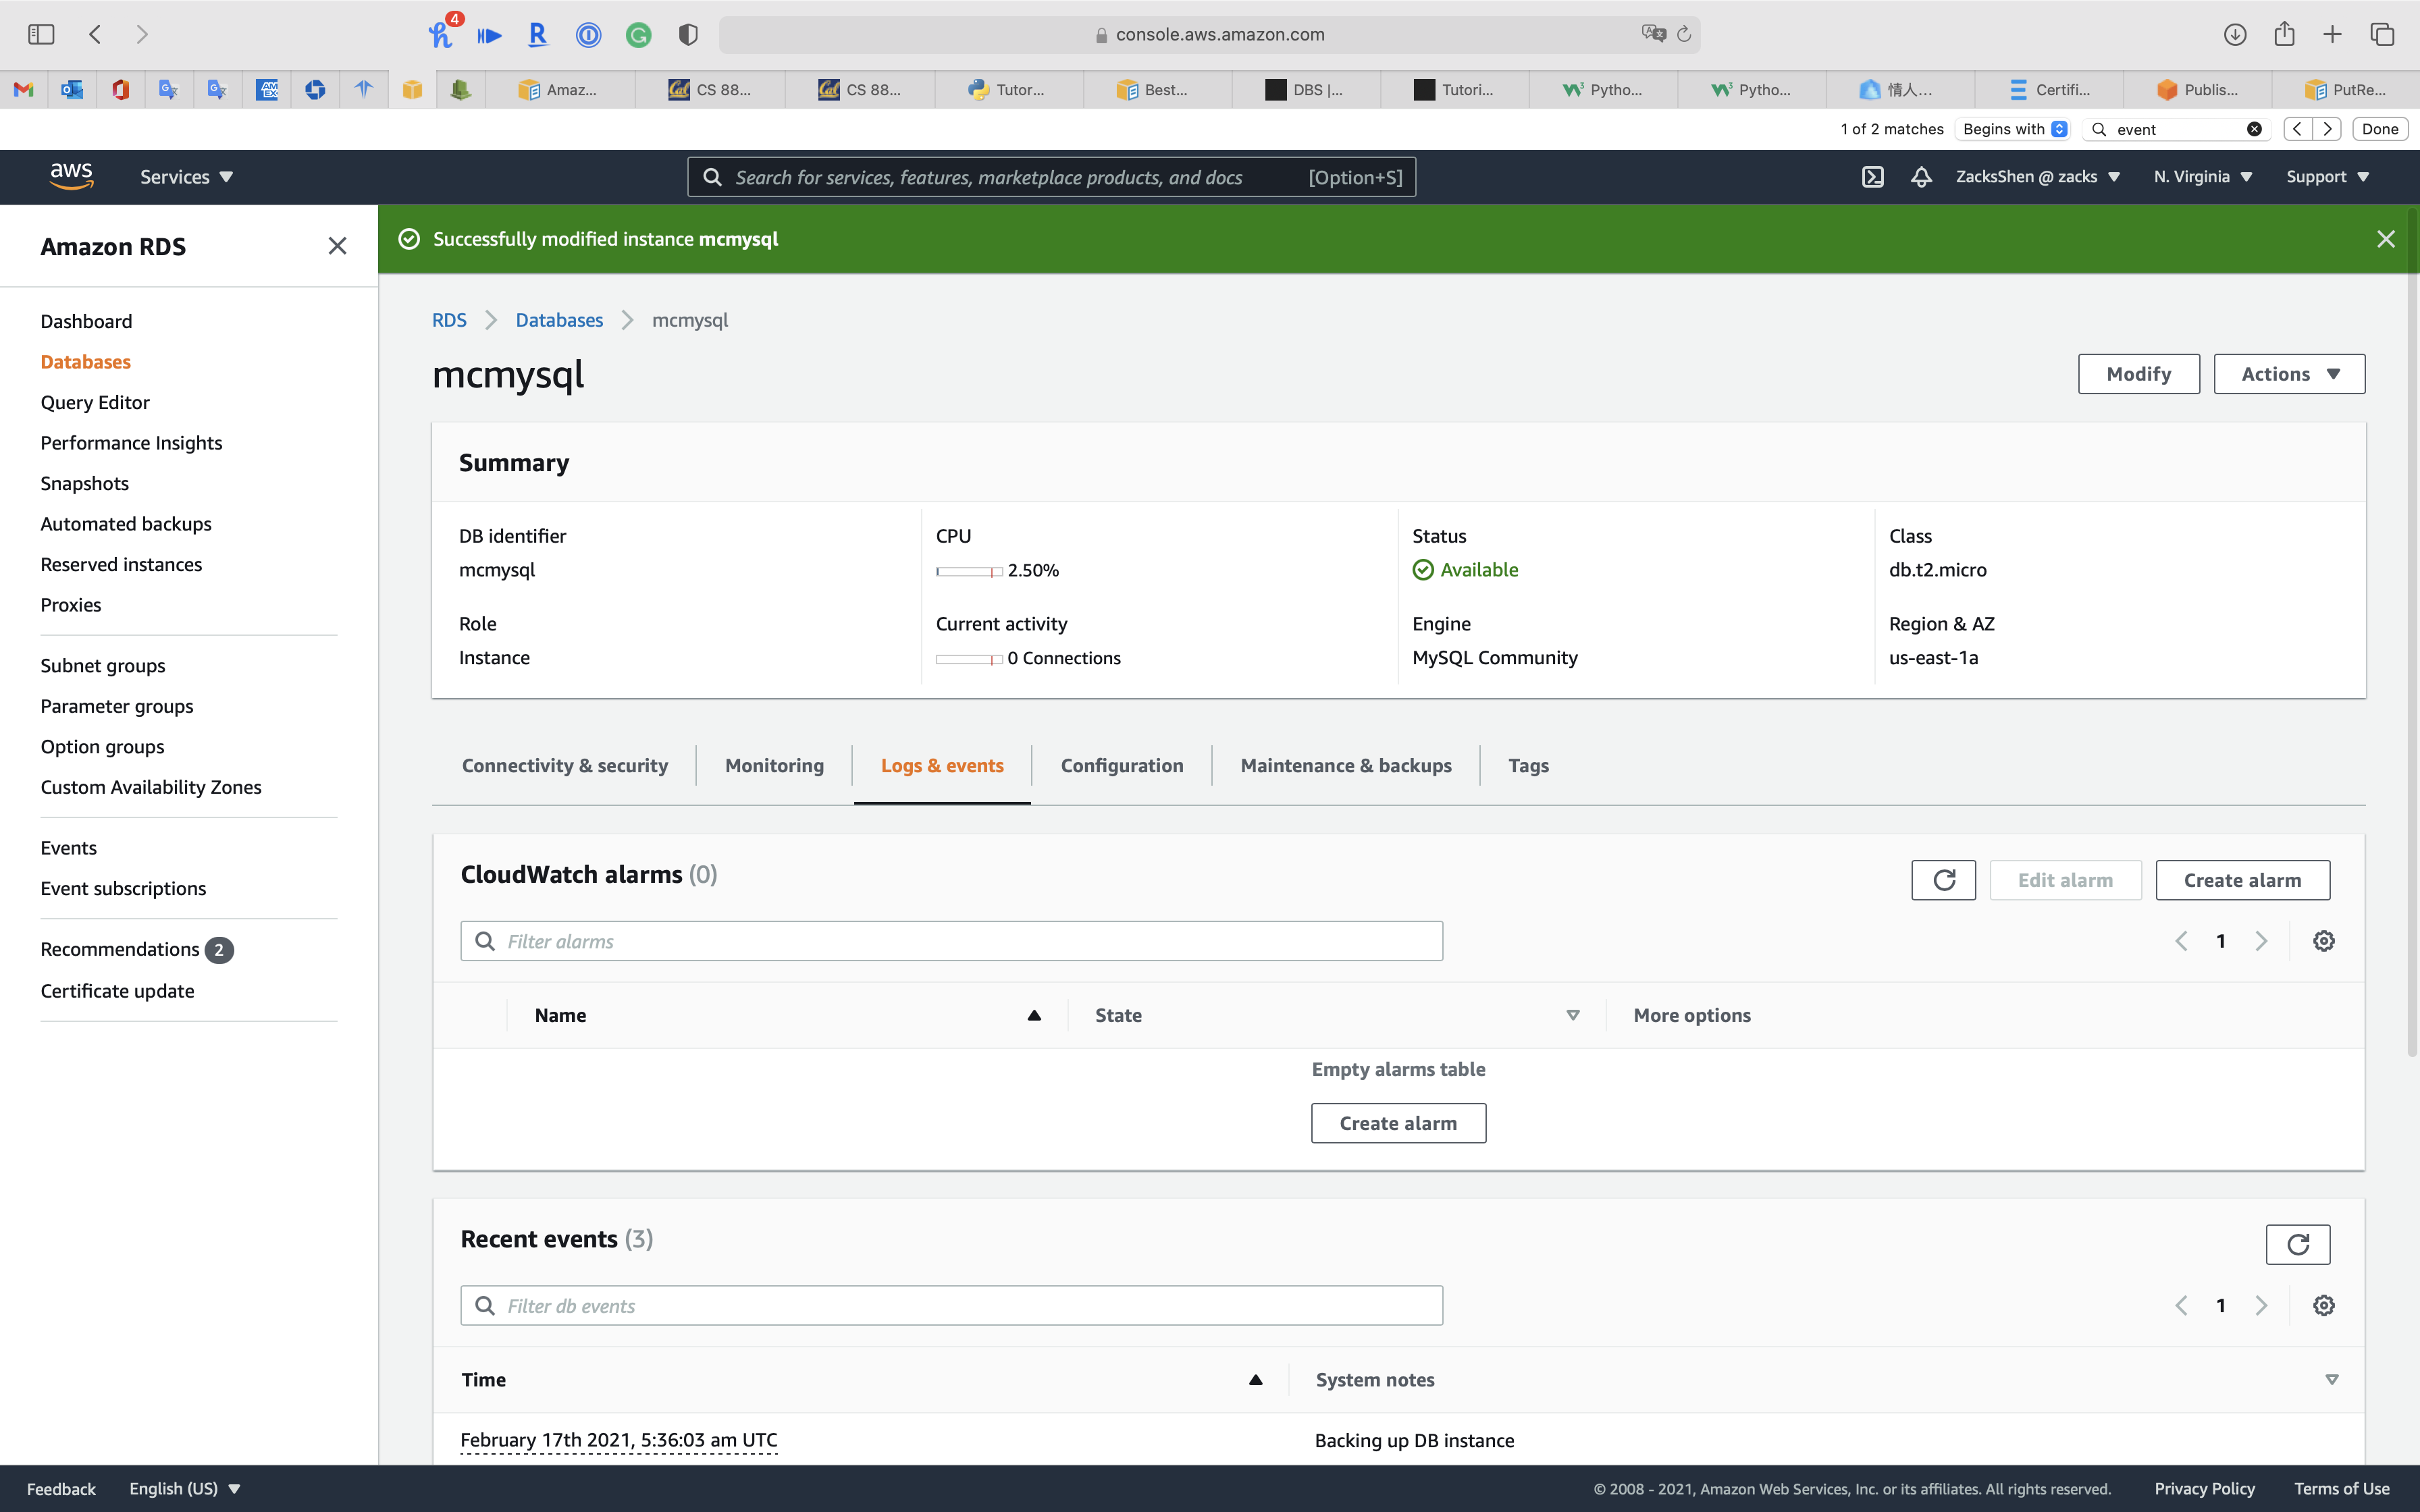Dismiss the green success banner

click(x=2385, y=239)
